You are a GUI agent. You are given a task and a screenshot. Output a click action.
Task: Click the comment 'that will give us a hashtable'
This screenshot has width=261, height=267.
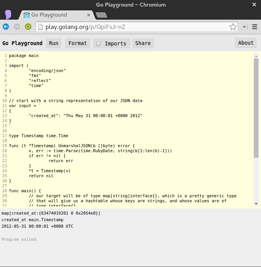[128, 201]
